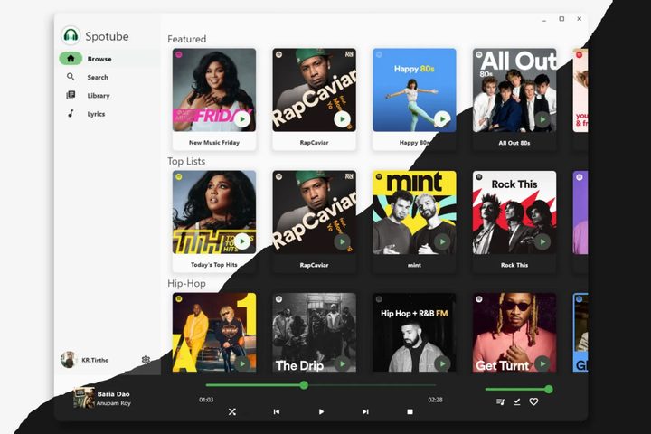Open the Search page in sidebar
This screenshot has height=434, width=651.
coord(109,77)
